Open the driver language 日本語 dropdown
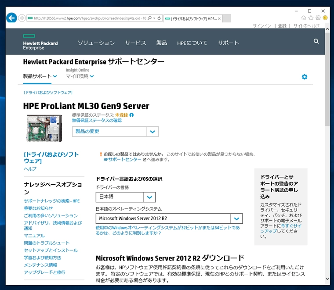 coord(126,197)
